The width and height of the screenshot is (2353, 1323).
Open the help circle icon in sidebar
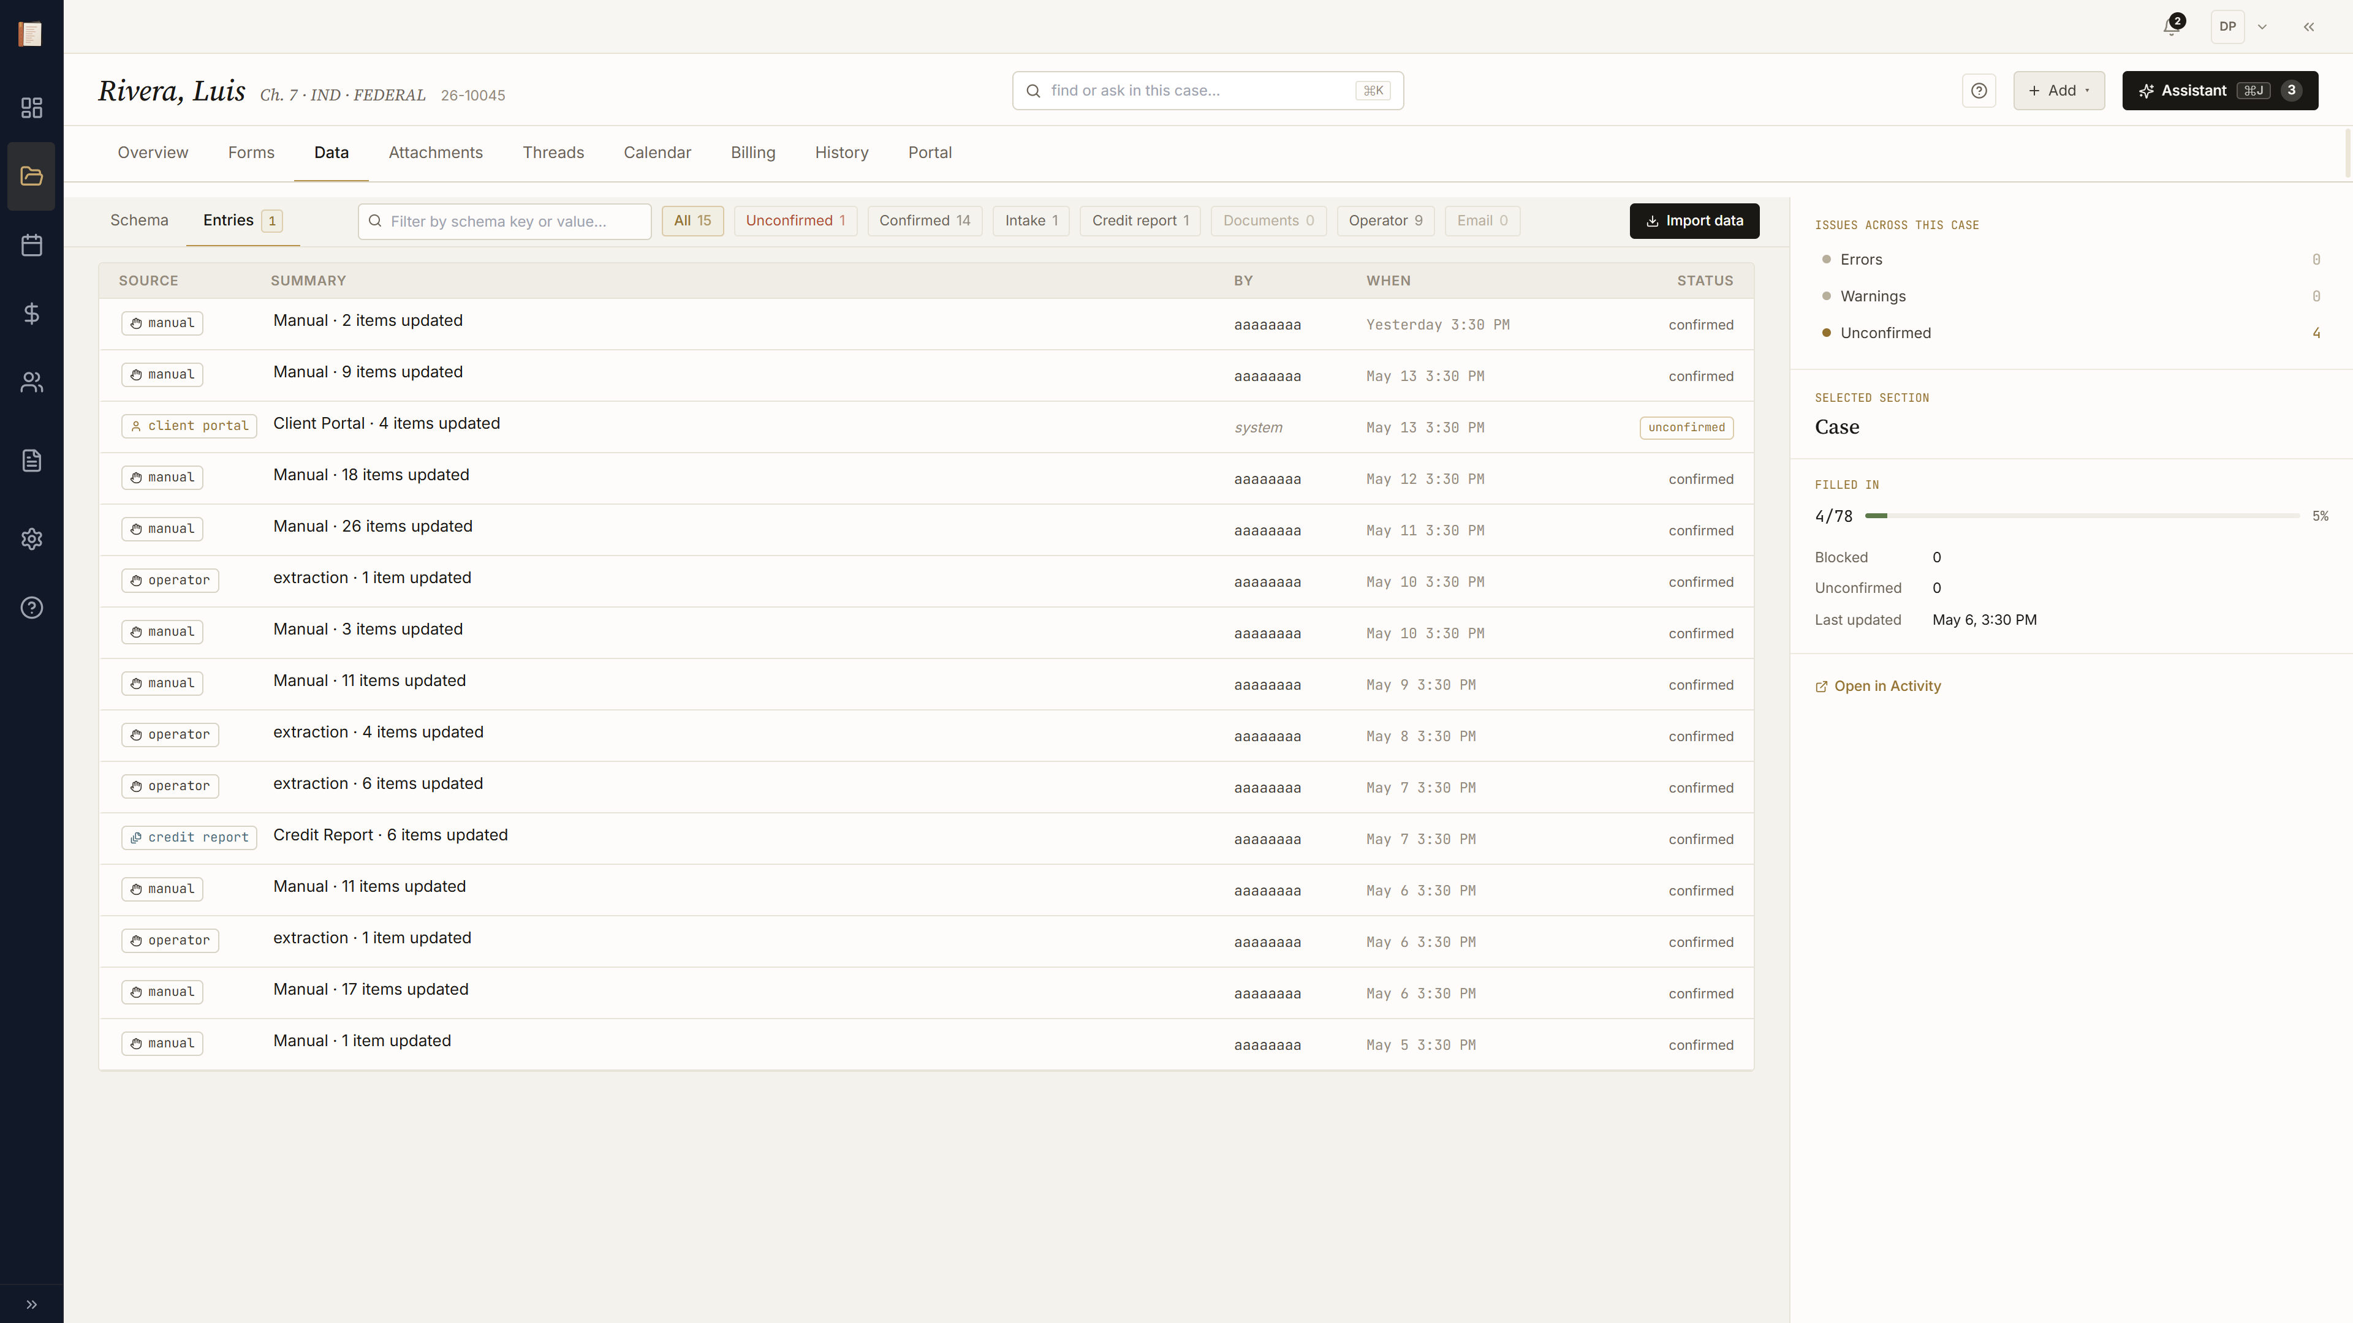[31, 607]
